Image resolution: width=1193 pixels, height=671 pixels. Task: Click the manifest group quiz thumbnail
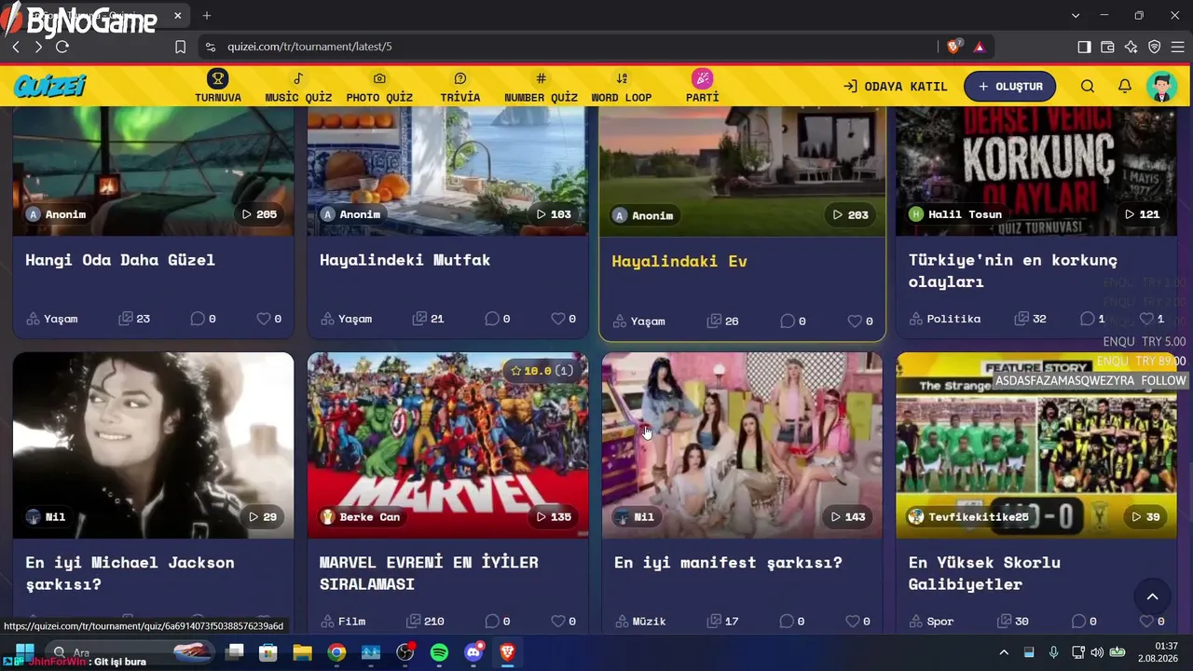(x=742, y=445)
